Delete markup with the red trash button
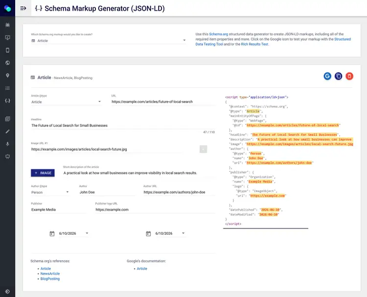 pos(349,76)
